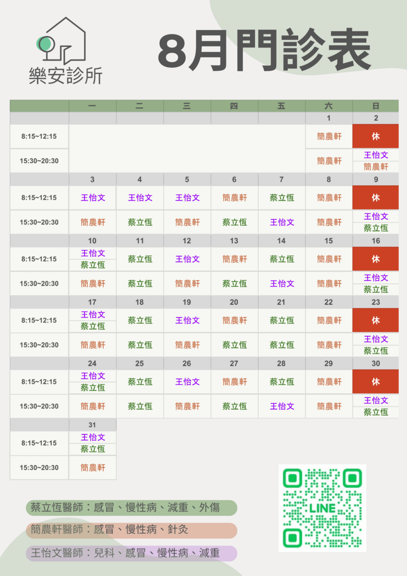The height and width of the screenshot is (576, 407).
Task: Click 簡農軒 in the 27th morning slot
Action: click(x=235, y=382)
